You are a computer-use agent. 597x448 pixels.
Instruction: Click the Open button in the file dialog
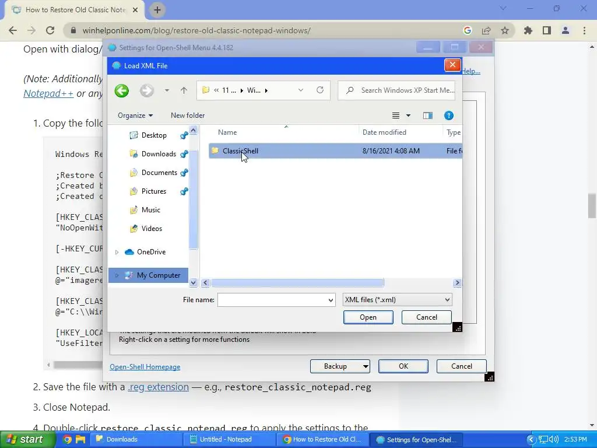[x=368, y=317]
